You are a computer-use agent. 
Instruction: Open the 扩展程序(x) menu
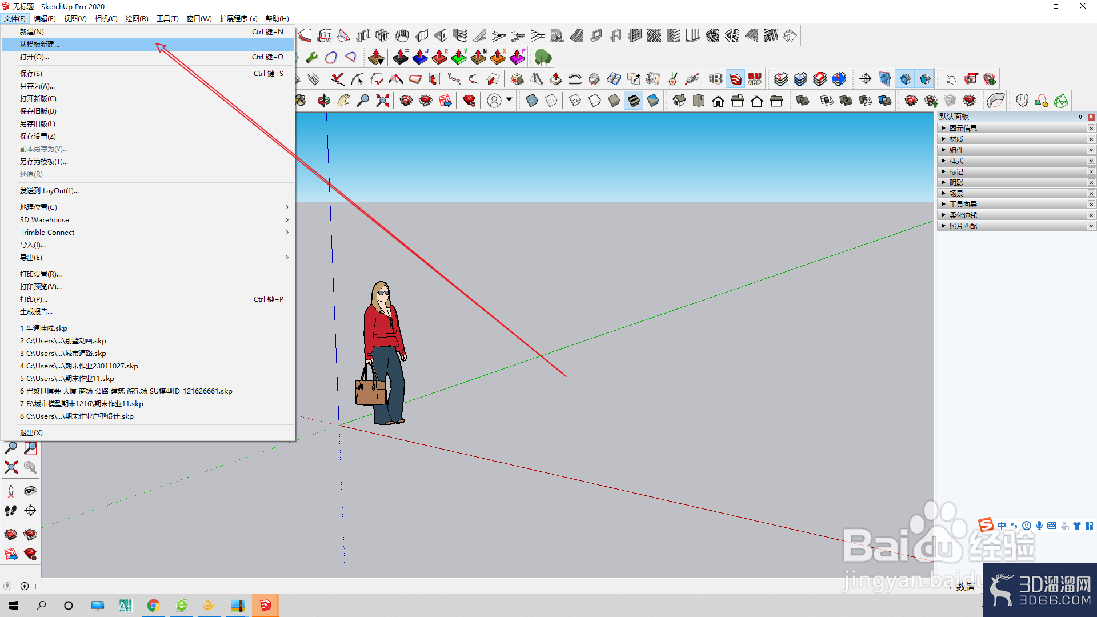click(238, 19)
